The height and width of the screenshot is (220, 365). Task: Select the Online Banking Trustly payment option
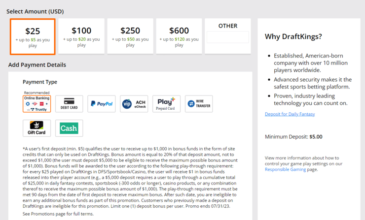(x=37, y=104)
